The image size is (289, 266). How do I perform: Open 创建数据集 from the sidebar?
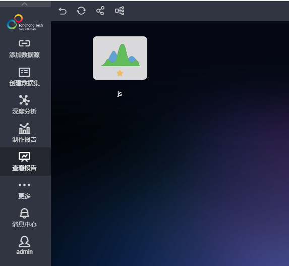tap(24, 77)
